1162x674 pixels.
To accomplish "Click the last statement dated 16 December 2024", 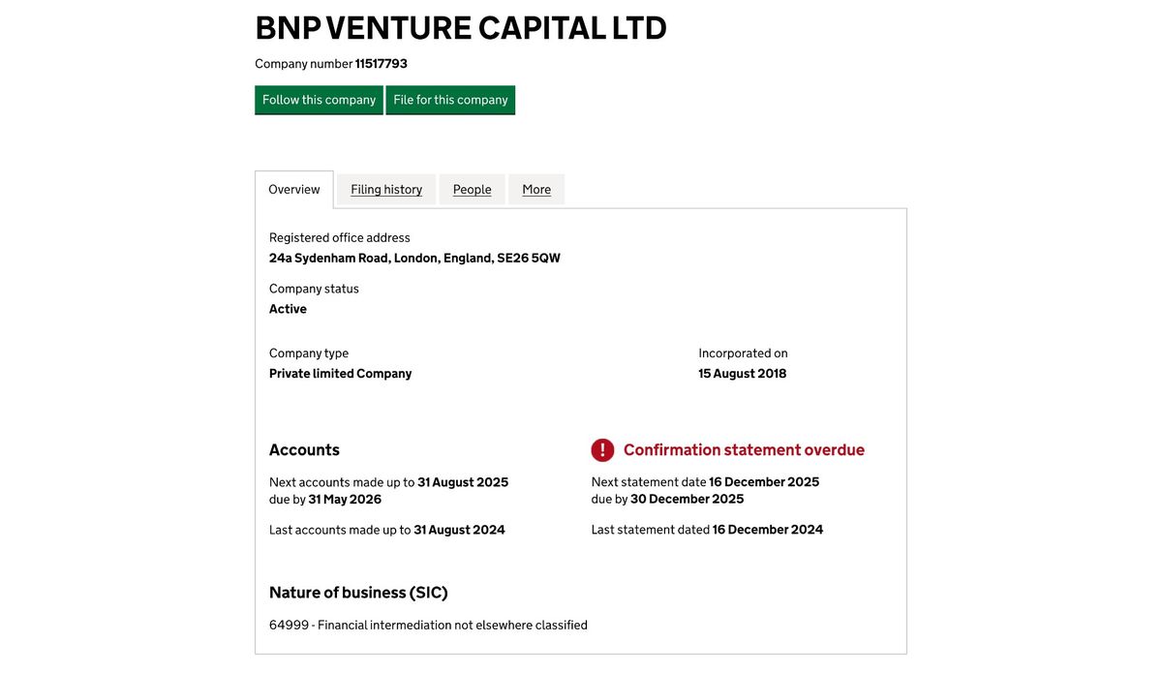I will point(707,529).
